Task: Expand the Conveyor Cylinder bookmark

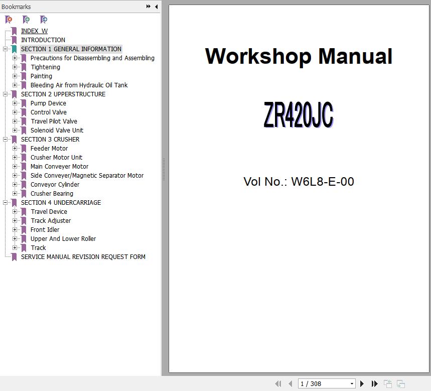Action: (15, 185)
